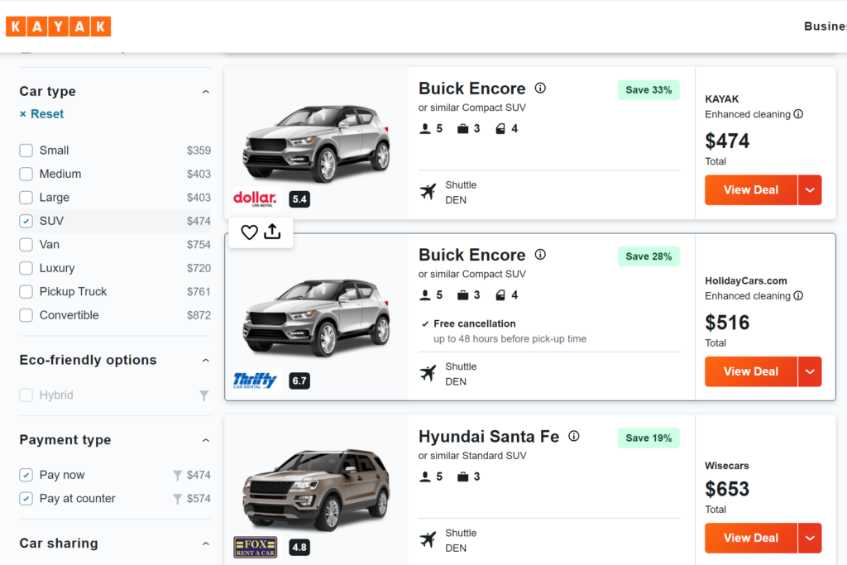
Task: Click the Save 19% badge
Action: (648, 438)
